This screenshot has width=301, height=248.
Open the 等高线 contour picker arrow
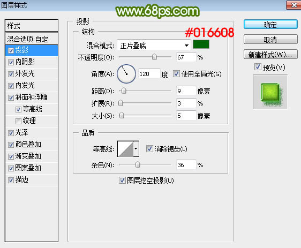(136, 149)
